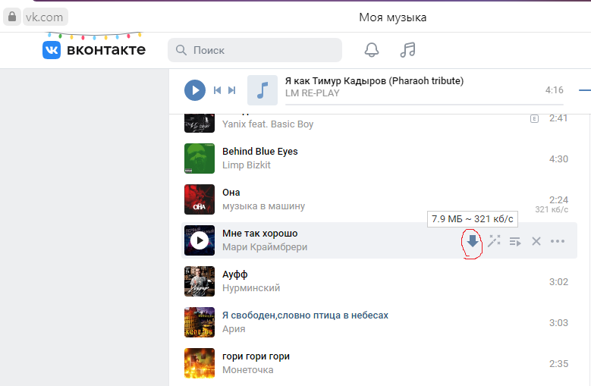Play the current track in the player
Screen dimensions: 591x386
coord(195,90)
